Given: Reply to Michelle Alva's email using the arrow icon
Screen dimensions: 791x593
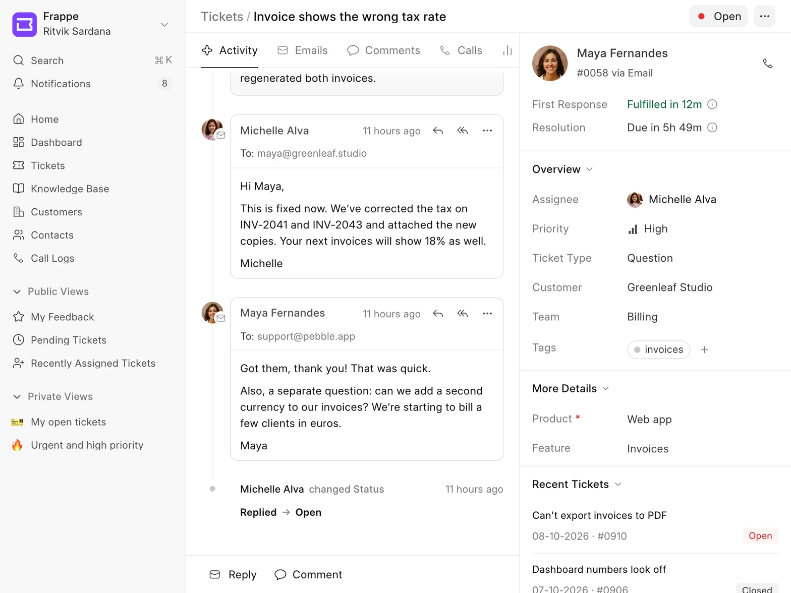Looking at the screenshot, I should pyautogui.click(x=438, y=131).
